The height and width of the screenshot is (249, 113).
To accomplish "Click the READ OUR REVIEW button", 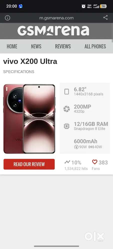I will (x=29, y=164).
